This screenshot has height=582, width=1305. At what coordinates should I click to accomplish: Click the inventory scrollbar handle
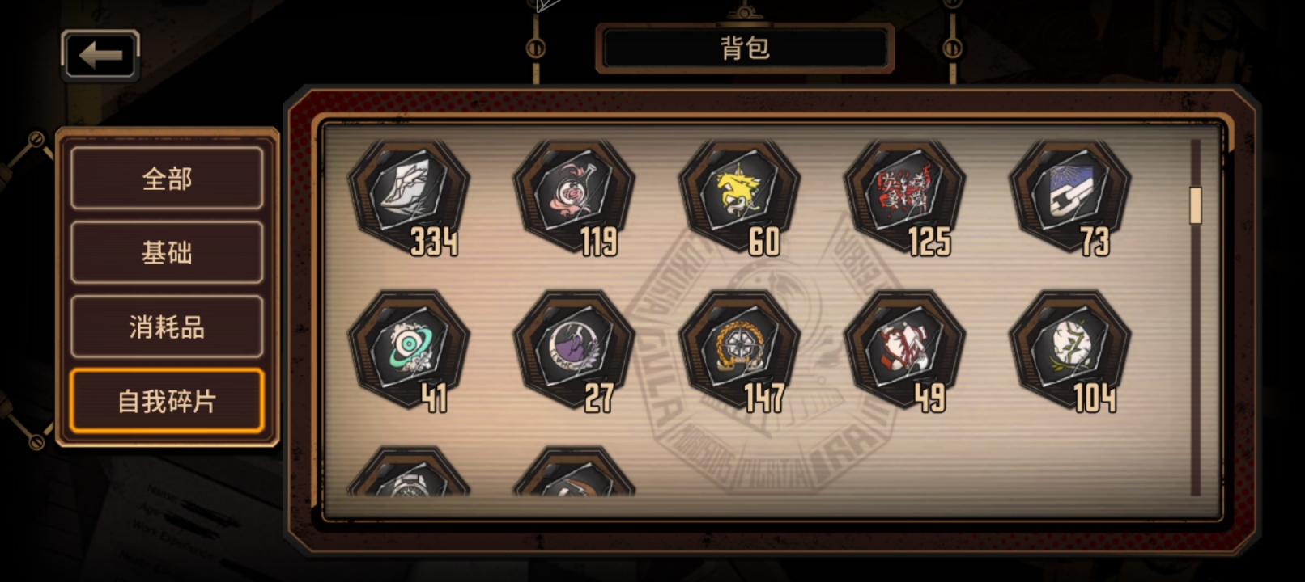point(1195,205)
